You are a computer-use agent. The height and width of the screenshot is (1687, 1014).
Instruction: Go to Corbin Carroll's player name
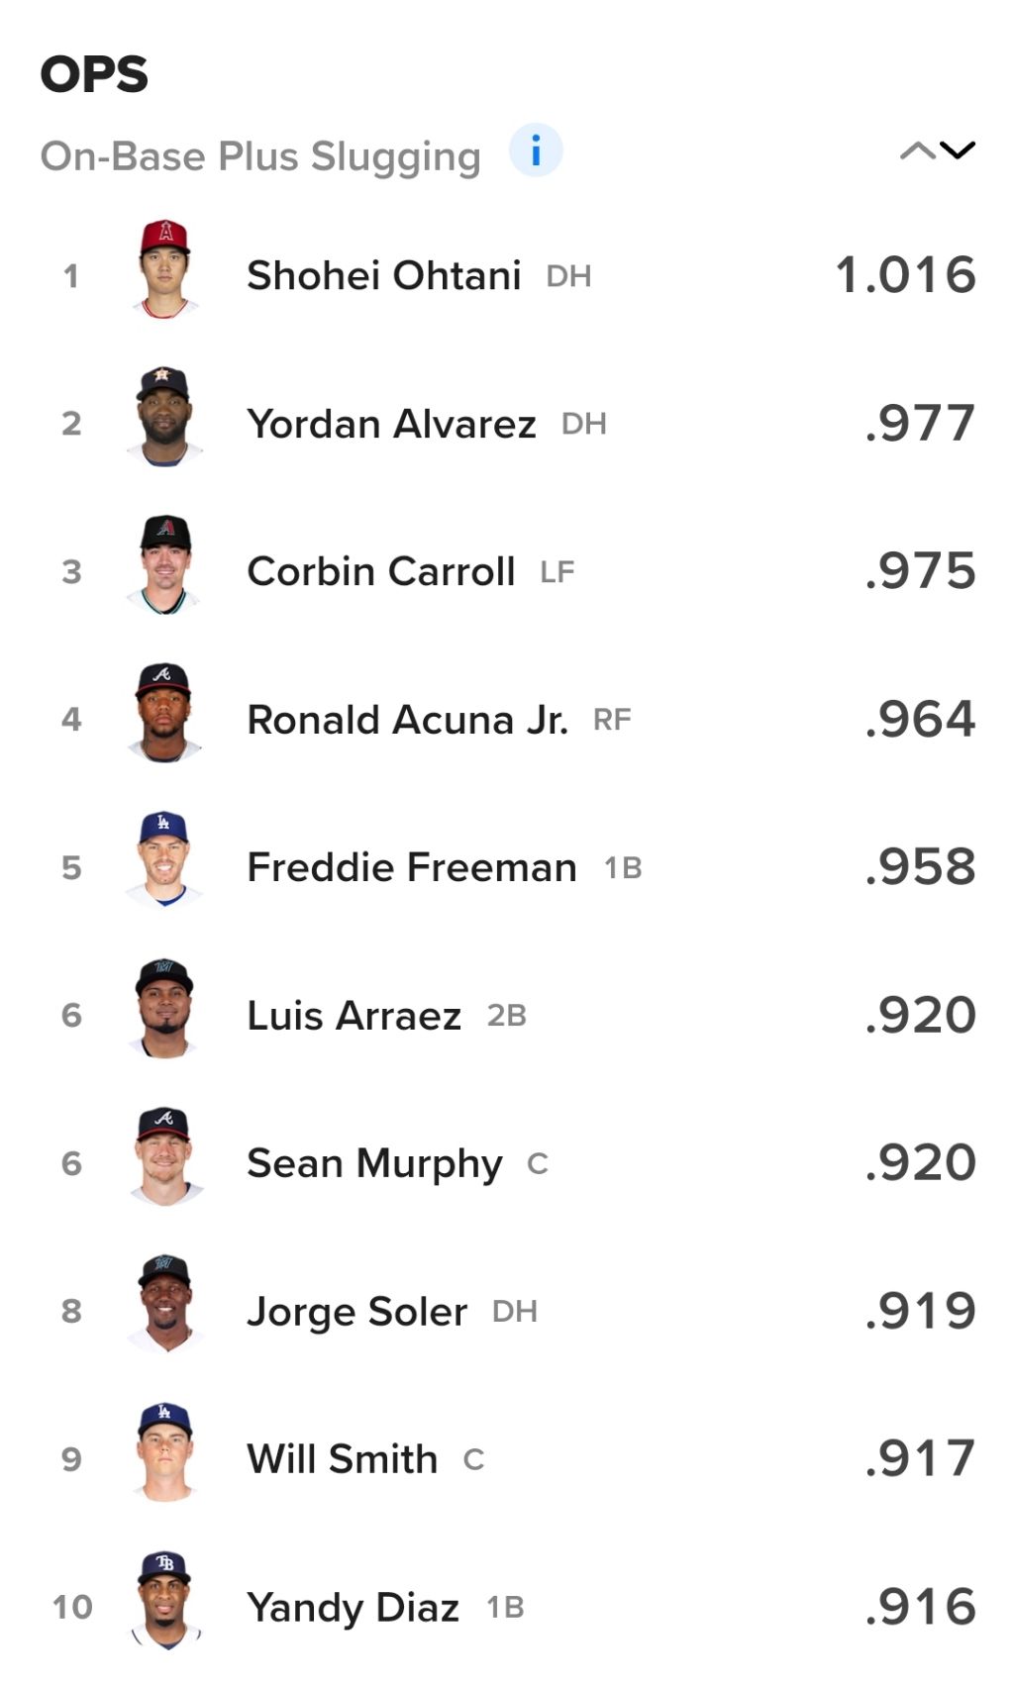[380, 571]
